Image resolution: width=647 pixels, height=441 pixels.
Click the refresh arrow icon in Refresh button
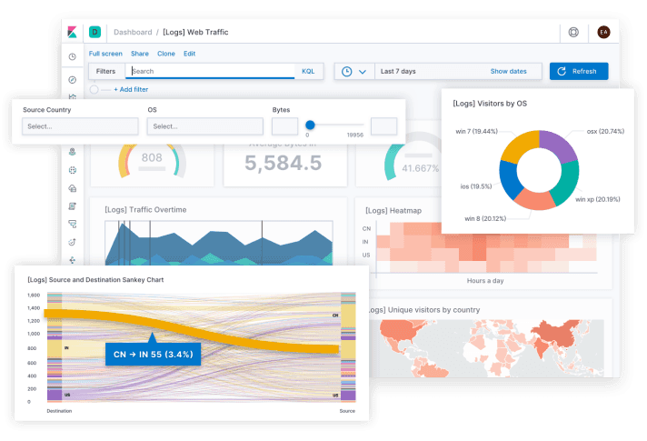562,71
